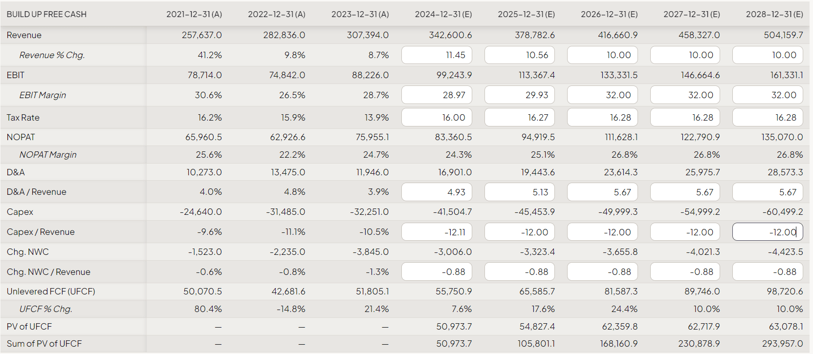813x354 pixels.
Task: Focus the 2028 Tax Rate input
Action: (768, 118)
